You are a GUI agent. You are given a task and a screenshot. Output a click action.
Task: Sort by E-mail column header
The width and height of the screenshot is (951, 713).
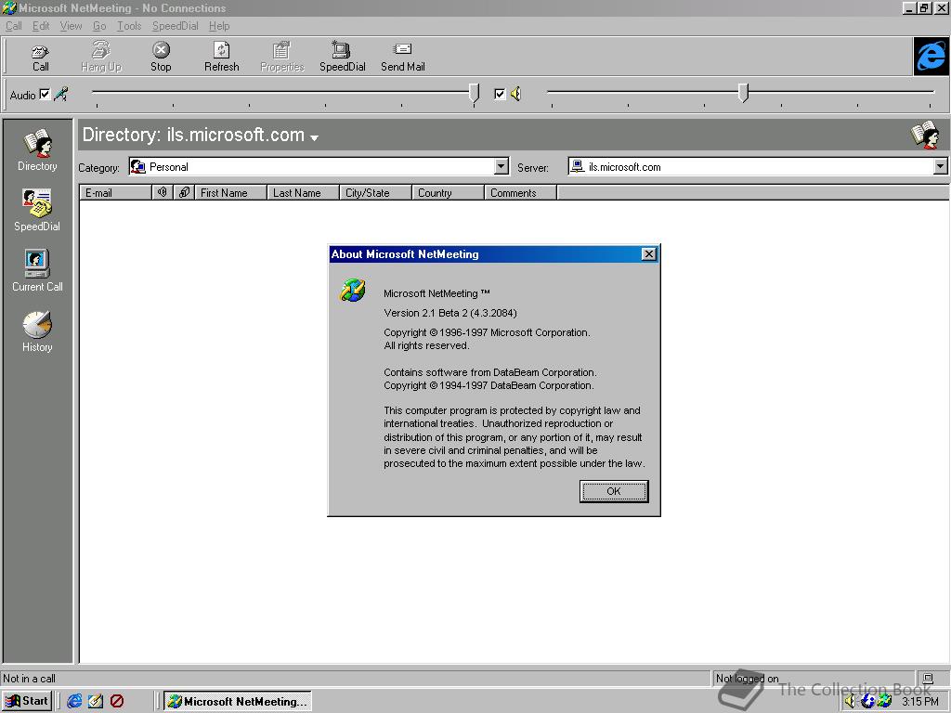(x=115, y=192)
